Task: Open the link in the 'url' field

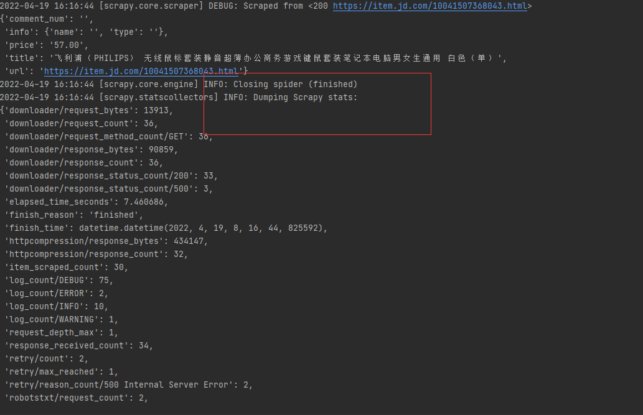Action: [x=141, y=71]
